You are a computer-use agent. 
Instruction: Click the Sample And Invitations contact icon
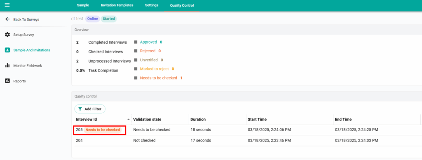pyautogui.click(x=7, y=50)
